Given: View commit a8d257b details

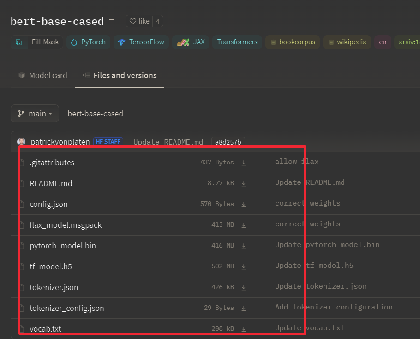Looking at the screenshot, I should (x=228, y=142).
